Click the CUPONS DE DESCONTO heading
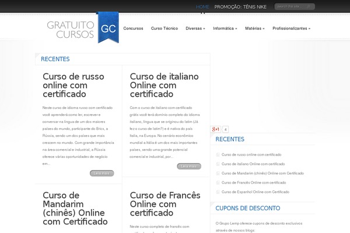This screenshot has height=233, width=350. [x=248, y=209]
